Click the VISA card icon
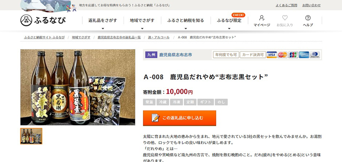This screenshot has height=162, width=342. click(x=272, y=55)
